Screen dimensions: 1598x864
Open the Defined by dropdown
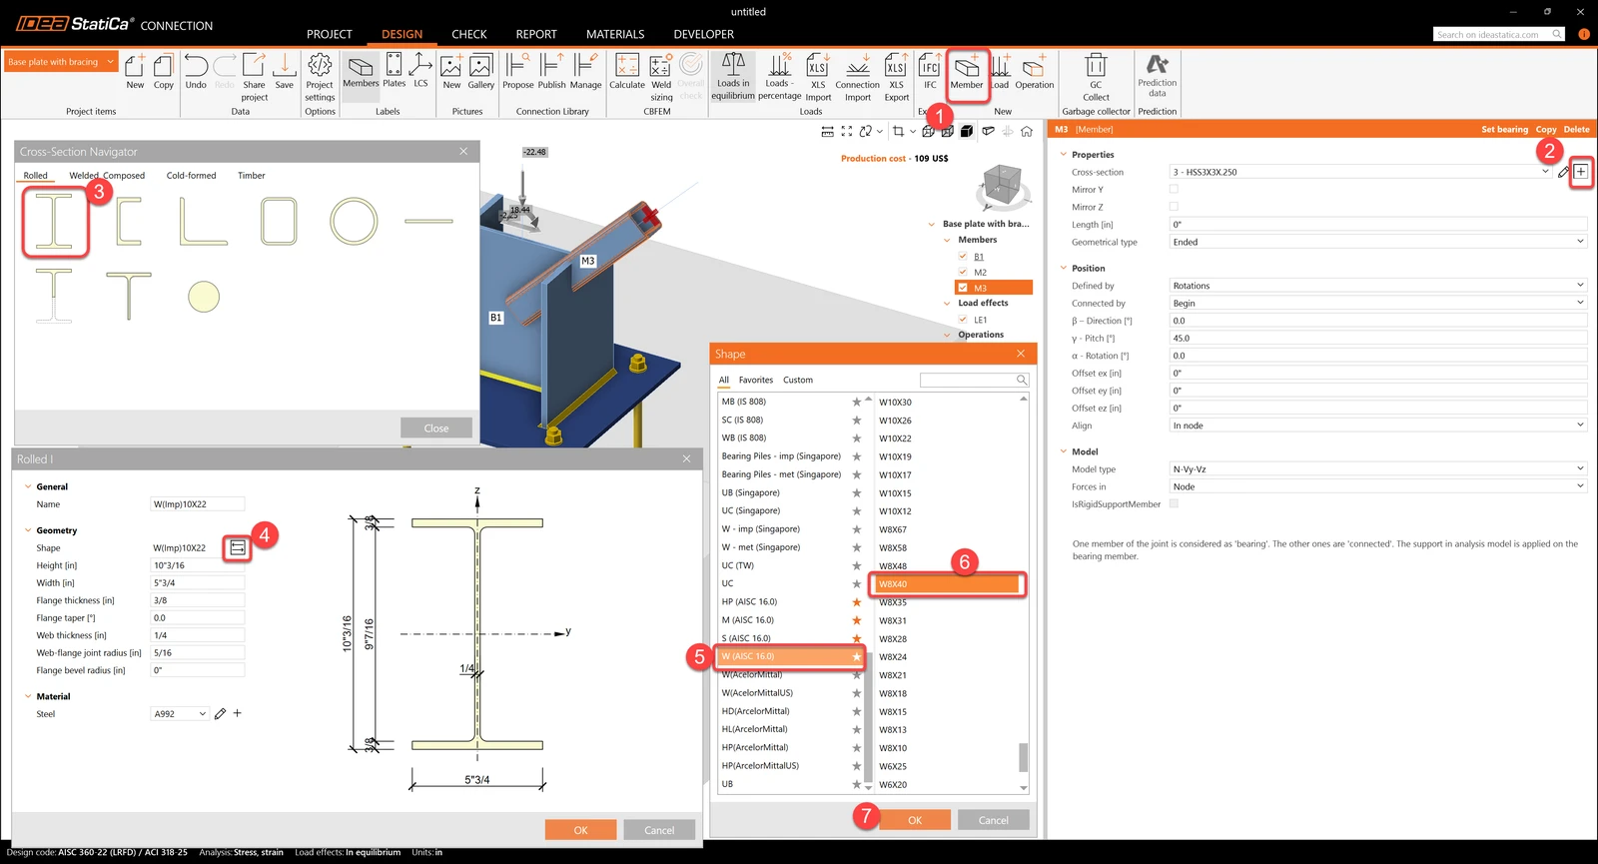[x=1378, y=286]
